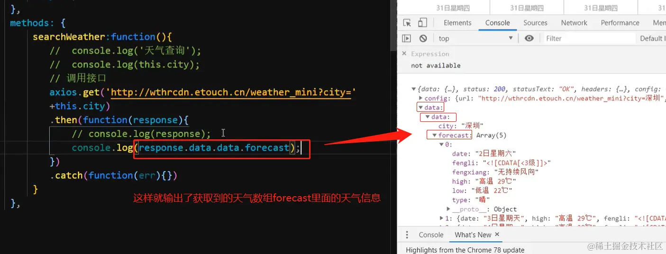Open the drawer three-dot menu
Viewport: 666px width, 254px height.
[x=407, y=235]
